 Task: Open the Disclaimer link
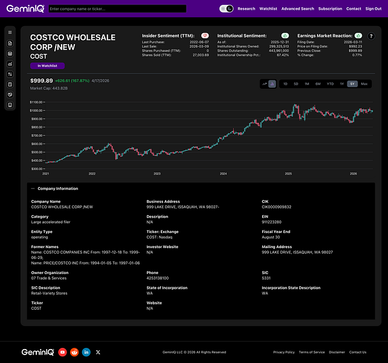(x=337, y=352)
